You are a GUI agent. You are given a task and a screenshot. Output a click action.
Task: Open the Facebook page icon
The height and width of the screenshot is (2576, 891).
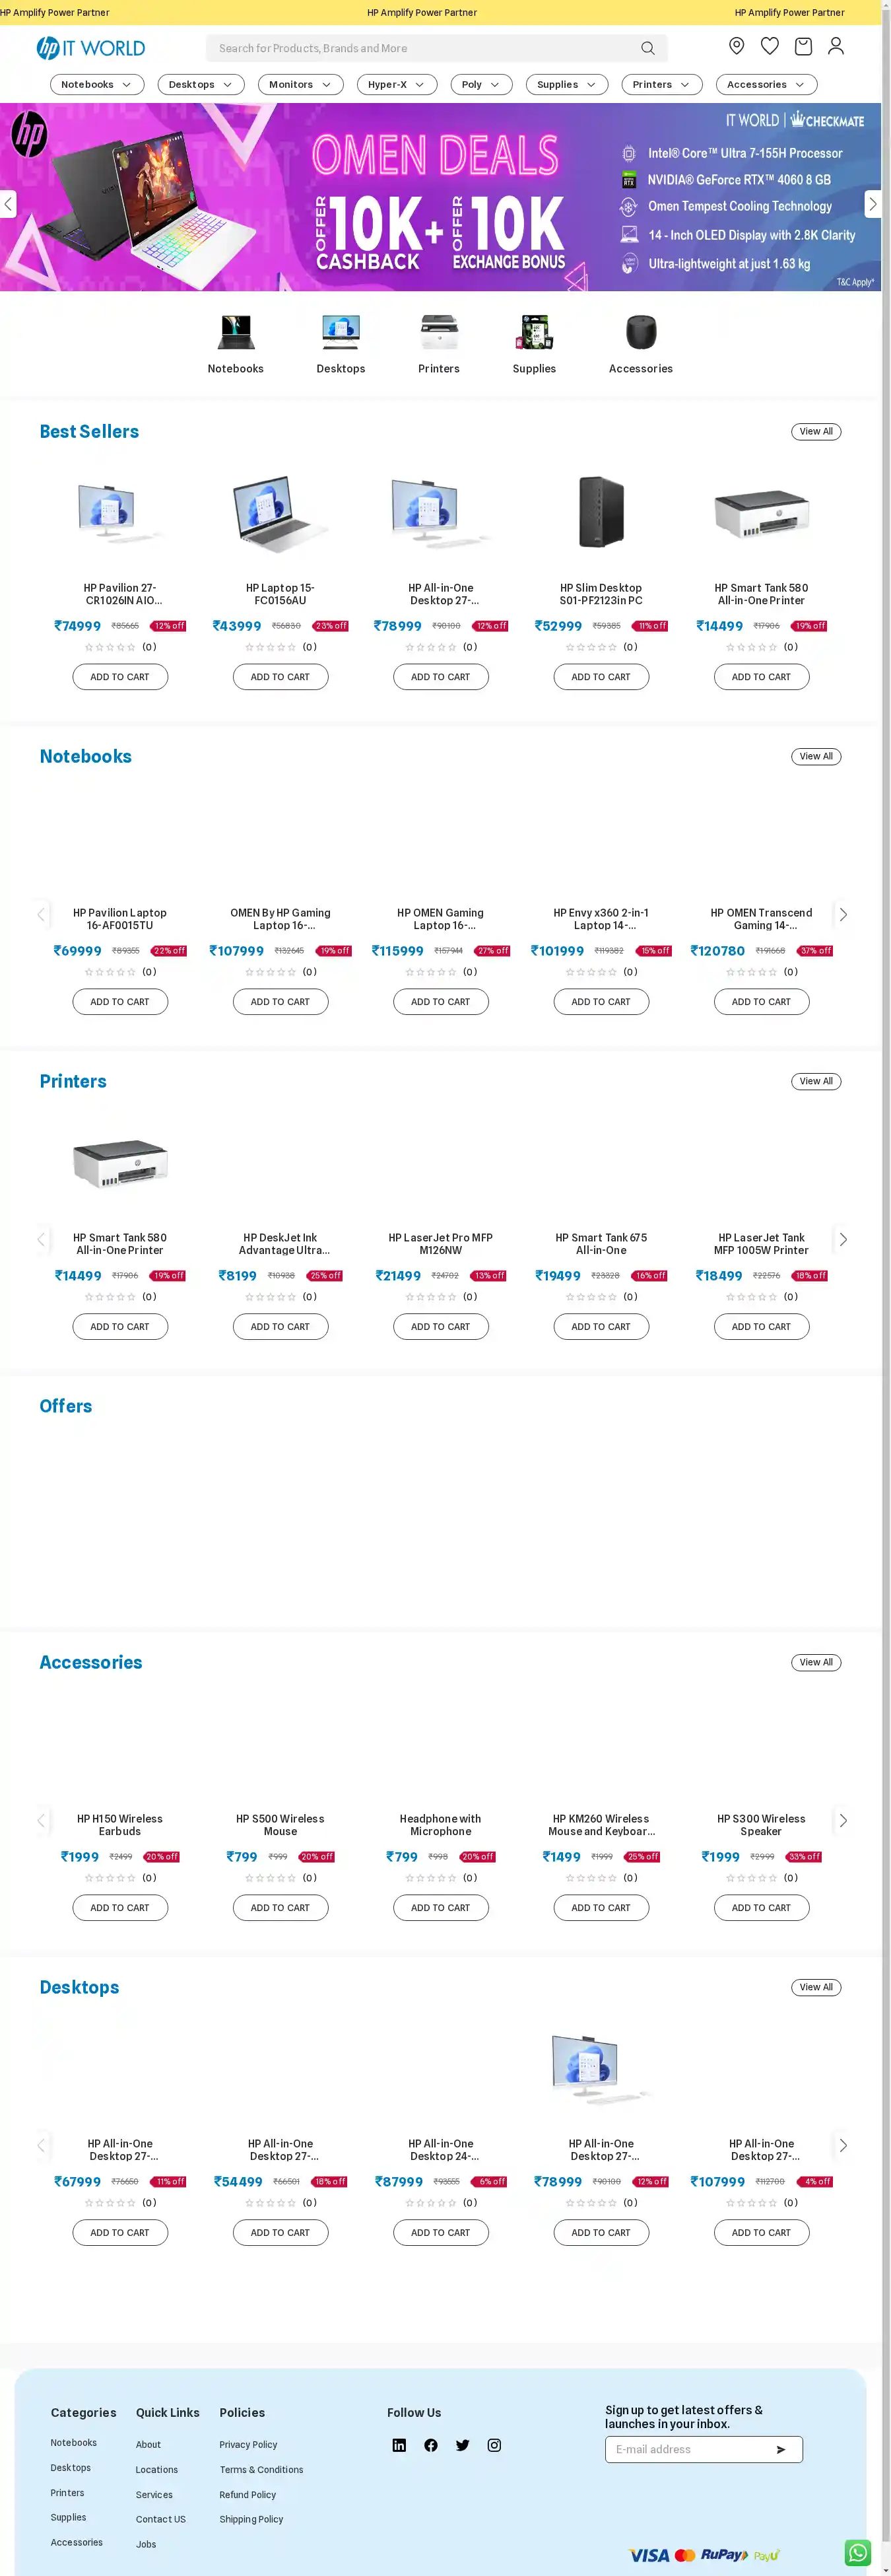[x=431, y=2445]
